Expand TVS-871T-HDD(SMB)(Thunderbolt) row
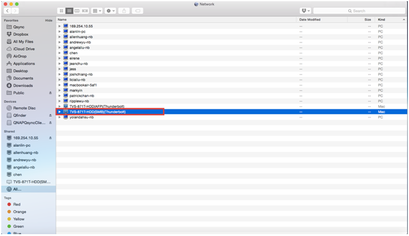The image size is (409, 236). pyautogui.click(x=60, y=112)
